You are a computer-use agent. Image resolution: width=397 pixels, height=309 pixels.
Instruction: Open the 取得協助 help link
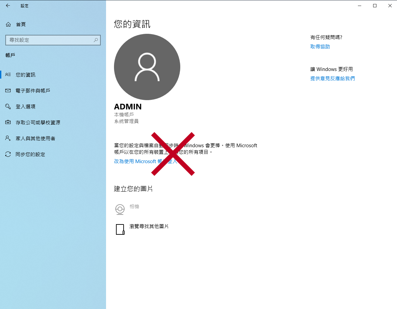tap(320, 47)
